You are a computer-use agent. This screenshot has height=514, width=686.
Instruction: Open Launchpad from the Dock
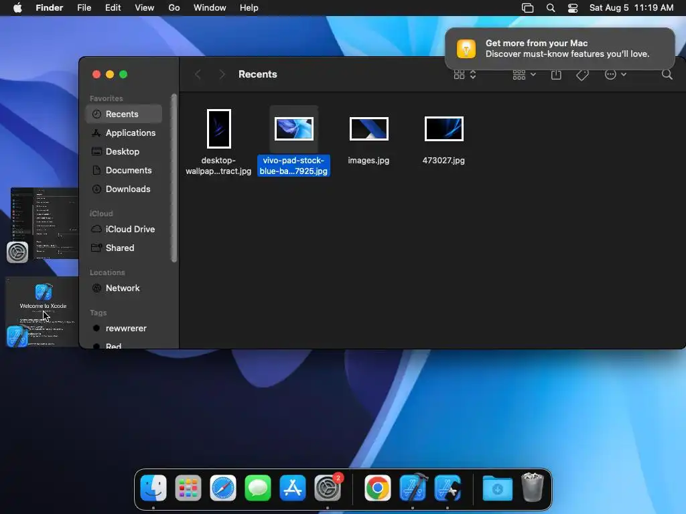click(x=188, y=488)
